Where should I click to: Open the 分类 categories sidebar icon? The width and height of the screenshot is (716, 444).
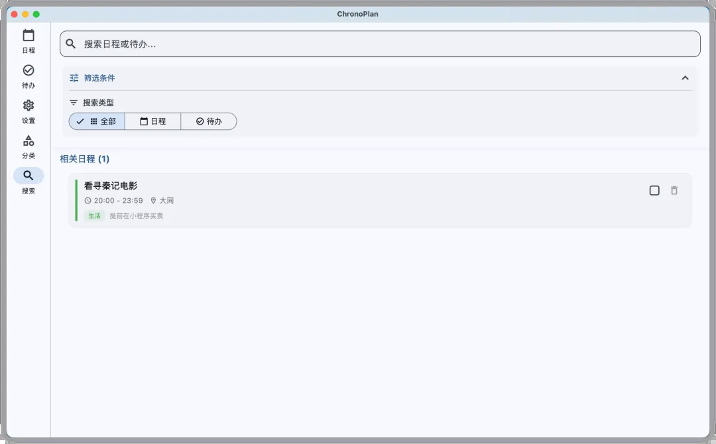click(29, 141)
